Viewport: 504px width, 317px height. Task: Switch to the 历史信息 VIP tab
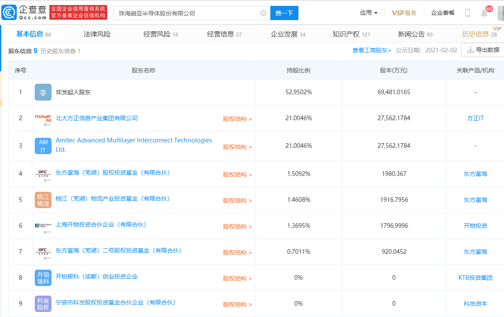click(x=480, y=34)
